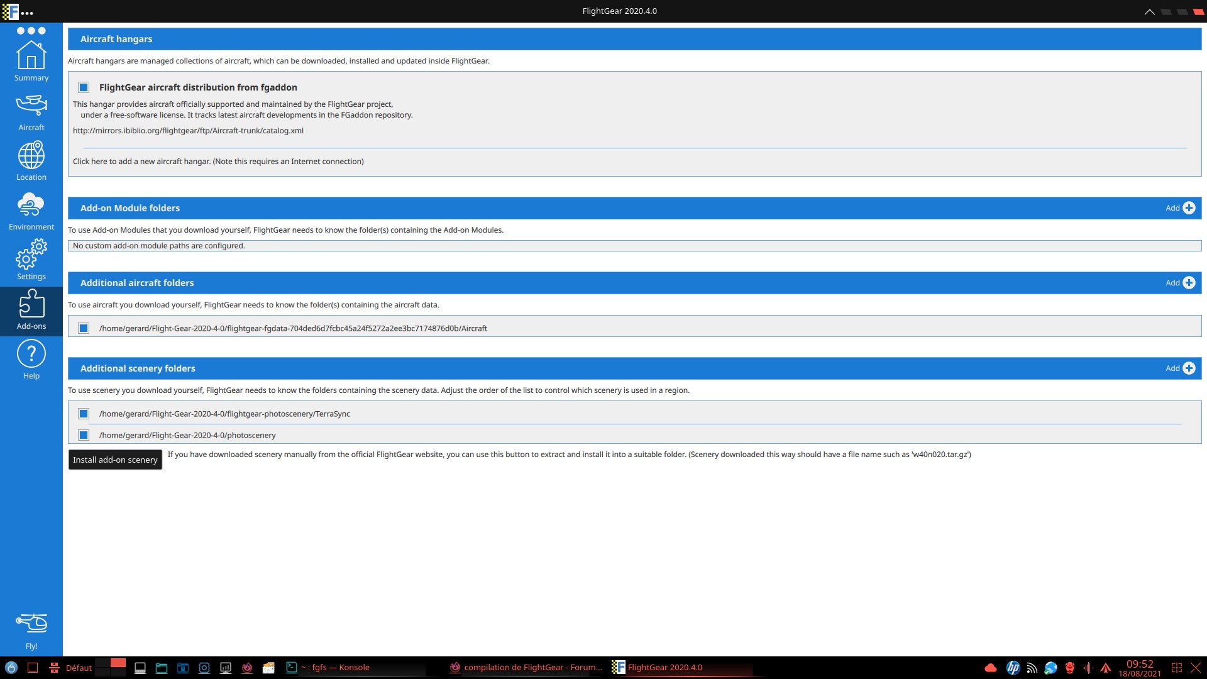Switch to the red virtual desktop in pager
The height and width of the screenshot is (679, 1207).
pyautogui.click(x=118, y=663)
